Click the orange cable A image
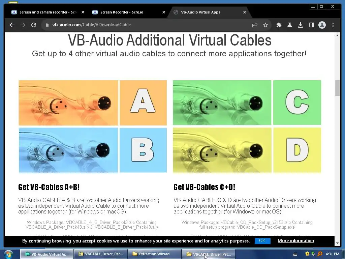 [68, 103]
